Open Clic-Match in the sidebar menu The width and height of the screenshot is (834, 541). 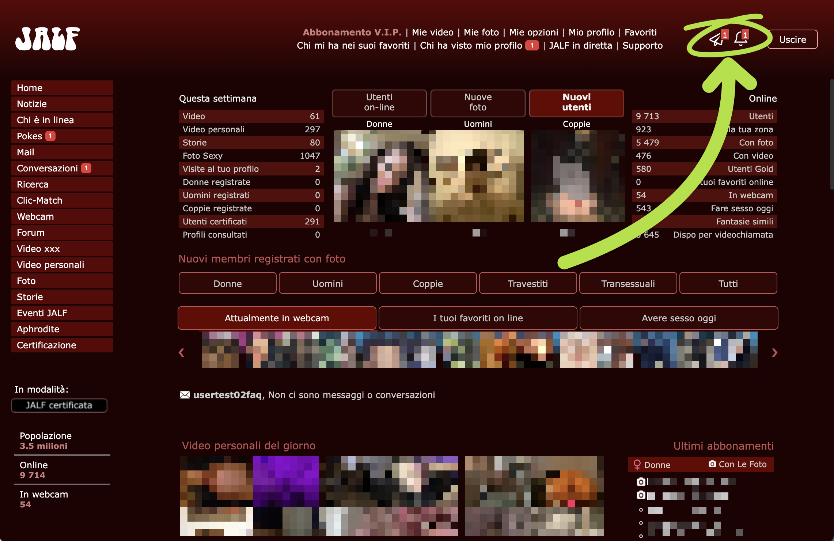[x=62, y=200]
